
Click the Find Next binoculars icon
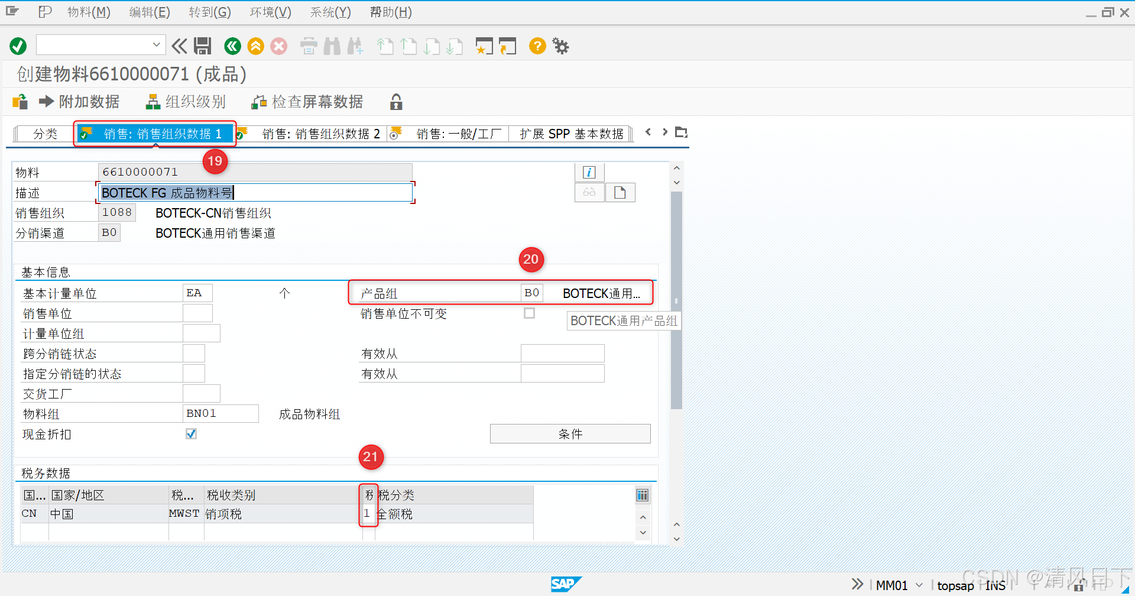pos(356,46)
